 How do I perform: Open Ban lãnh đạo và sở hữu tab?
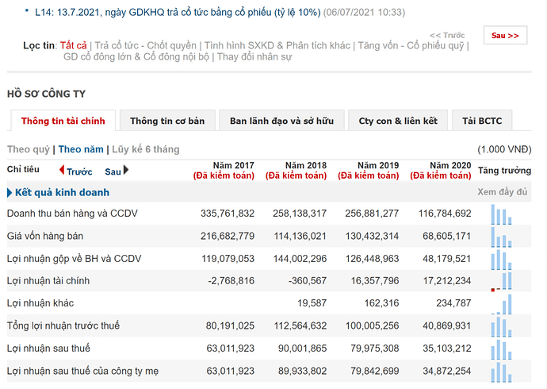click(x=281, y=121)
